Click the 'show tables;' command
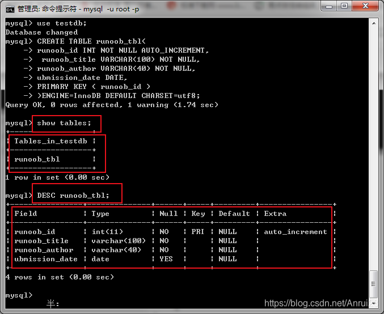 tap(64, 123)
